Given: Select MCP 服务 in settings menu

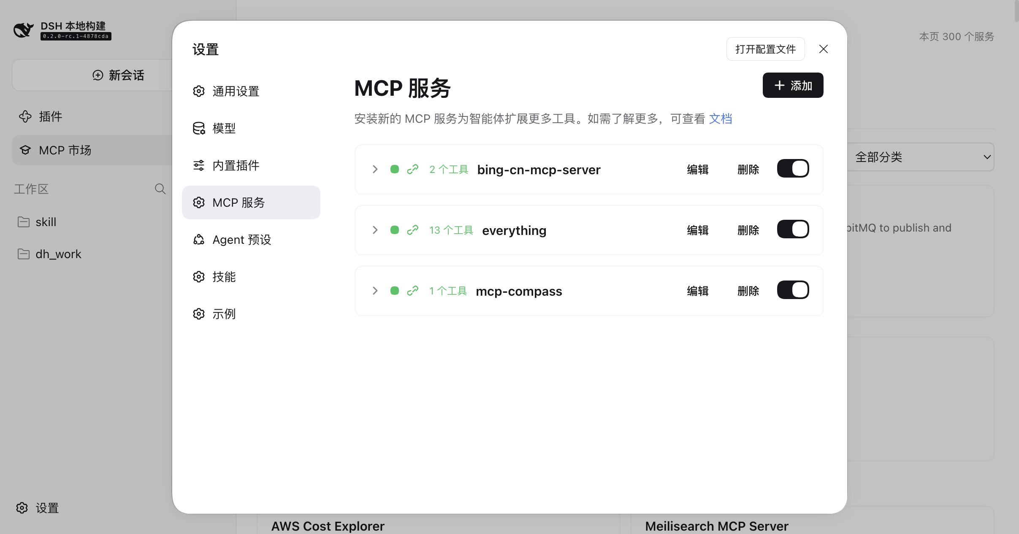Looking at the screenshot, I should click(x=251, y=202).
